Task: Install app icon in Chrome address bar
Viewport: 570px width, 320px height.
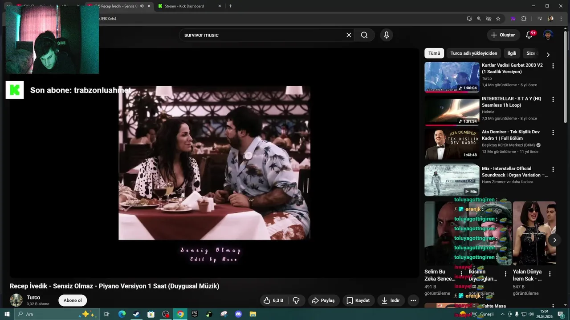Action: (469, 19)
